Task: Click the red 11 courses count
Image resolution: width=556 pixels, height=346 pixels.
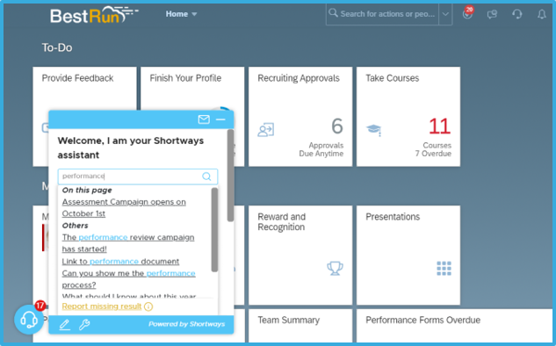Action: (x=440, y=126)
